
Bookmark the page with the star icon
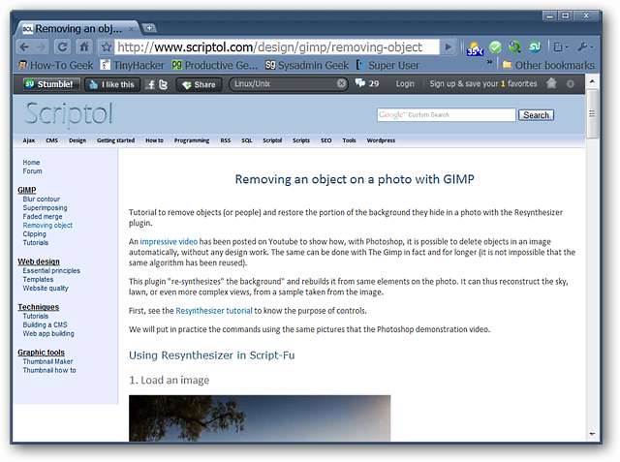[107, 46]
